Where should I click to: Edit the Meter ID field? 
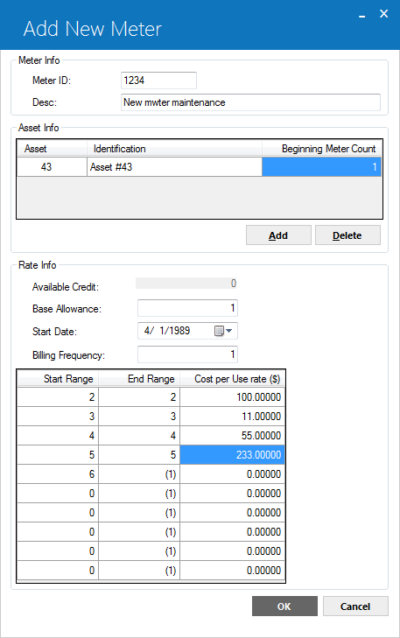pyautogui.click(x=158, y=81)
